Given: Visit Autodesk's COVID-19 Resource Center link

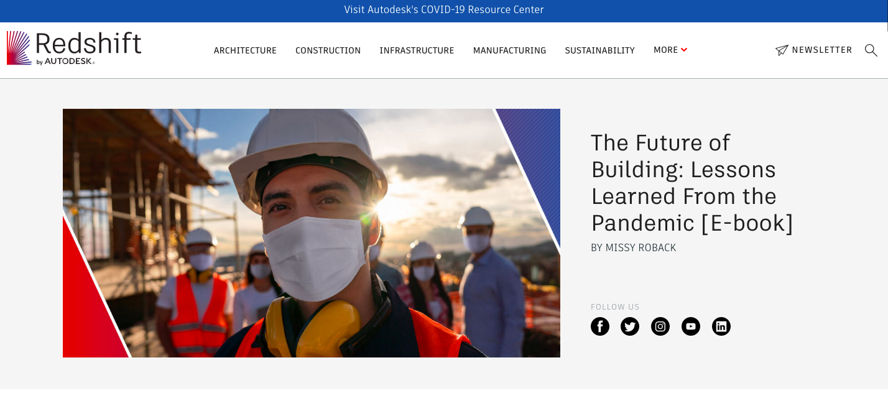Looking at the screenshot, I should click(x=444, y=10).
